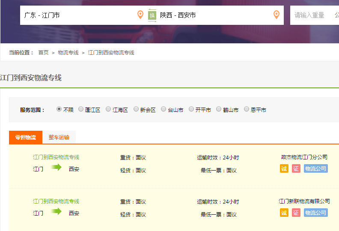Click 轻货：面议 in 政杰物流 row
Viewport: 339px width, 231px height.
coord(133,171)
